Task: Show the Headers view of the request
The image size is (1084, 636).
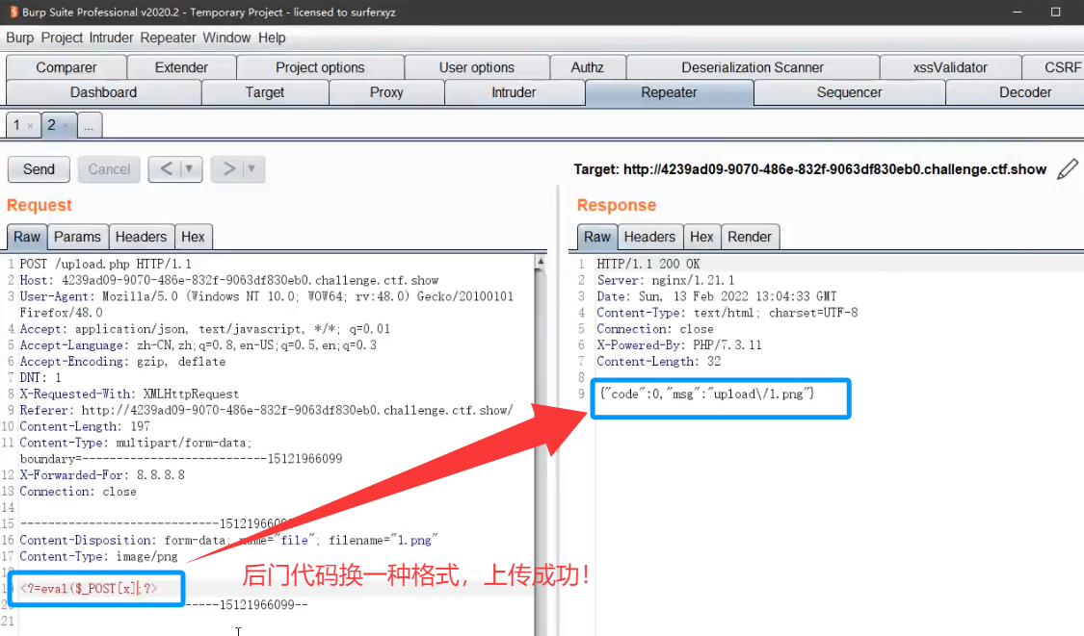Action: [141, 237]
